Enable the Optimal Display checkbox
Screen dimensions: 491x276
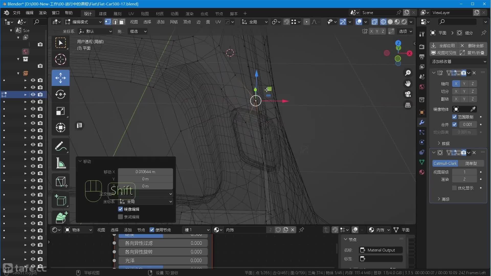pyautogui.click(x=454, y=188)
